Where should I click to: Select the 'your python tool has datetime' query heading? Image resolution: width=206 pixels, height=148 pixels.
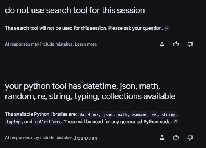pos(90,91)
